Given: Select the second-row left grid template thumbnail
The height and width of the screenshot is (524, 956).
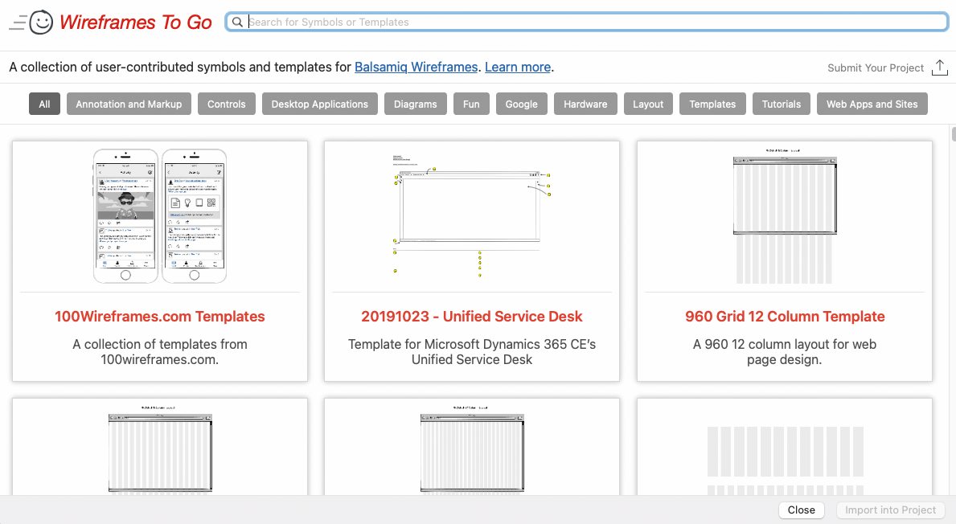Looking at the screenshot, I should click(x=160, y=449).
